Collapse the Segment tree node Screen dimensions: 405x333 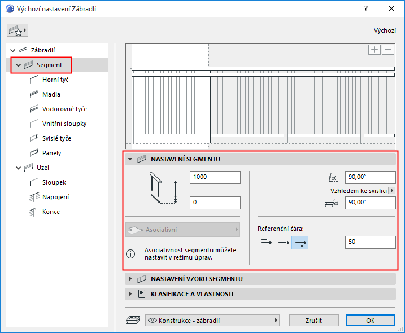click(x=18, y=65)
